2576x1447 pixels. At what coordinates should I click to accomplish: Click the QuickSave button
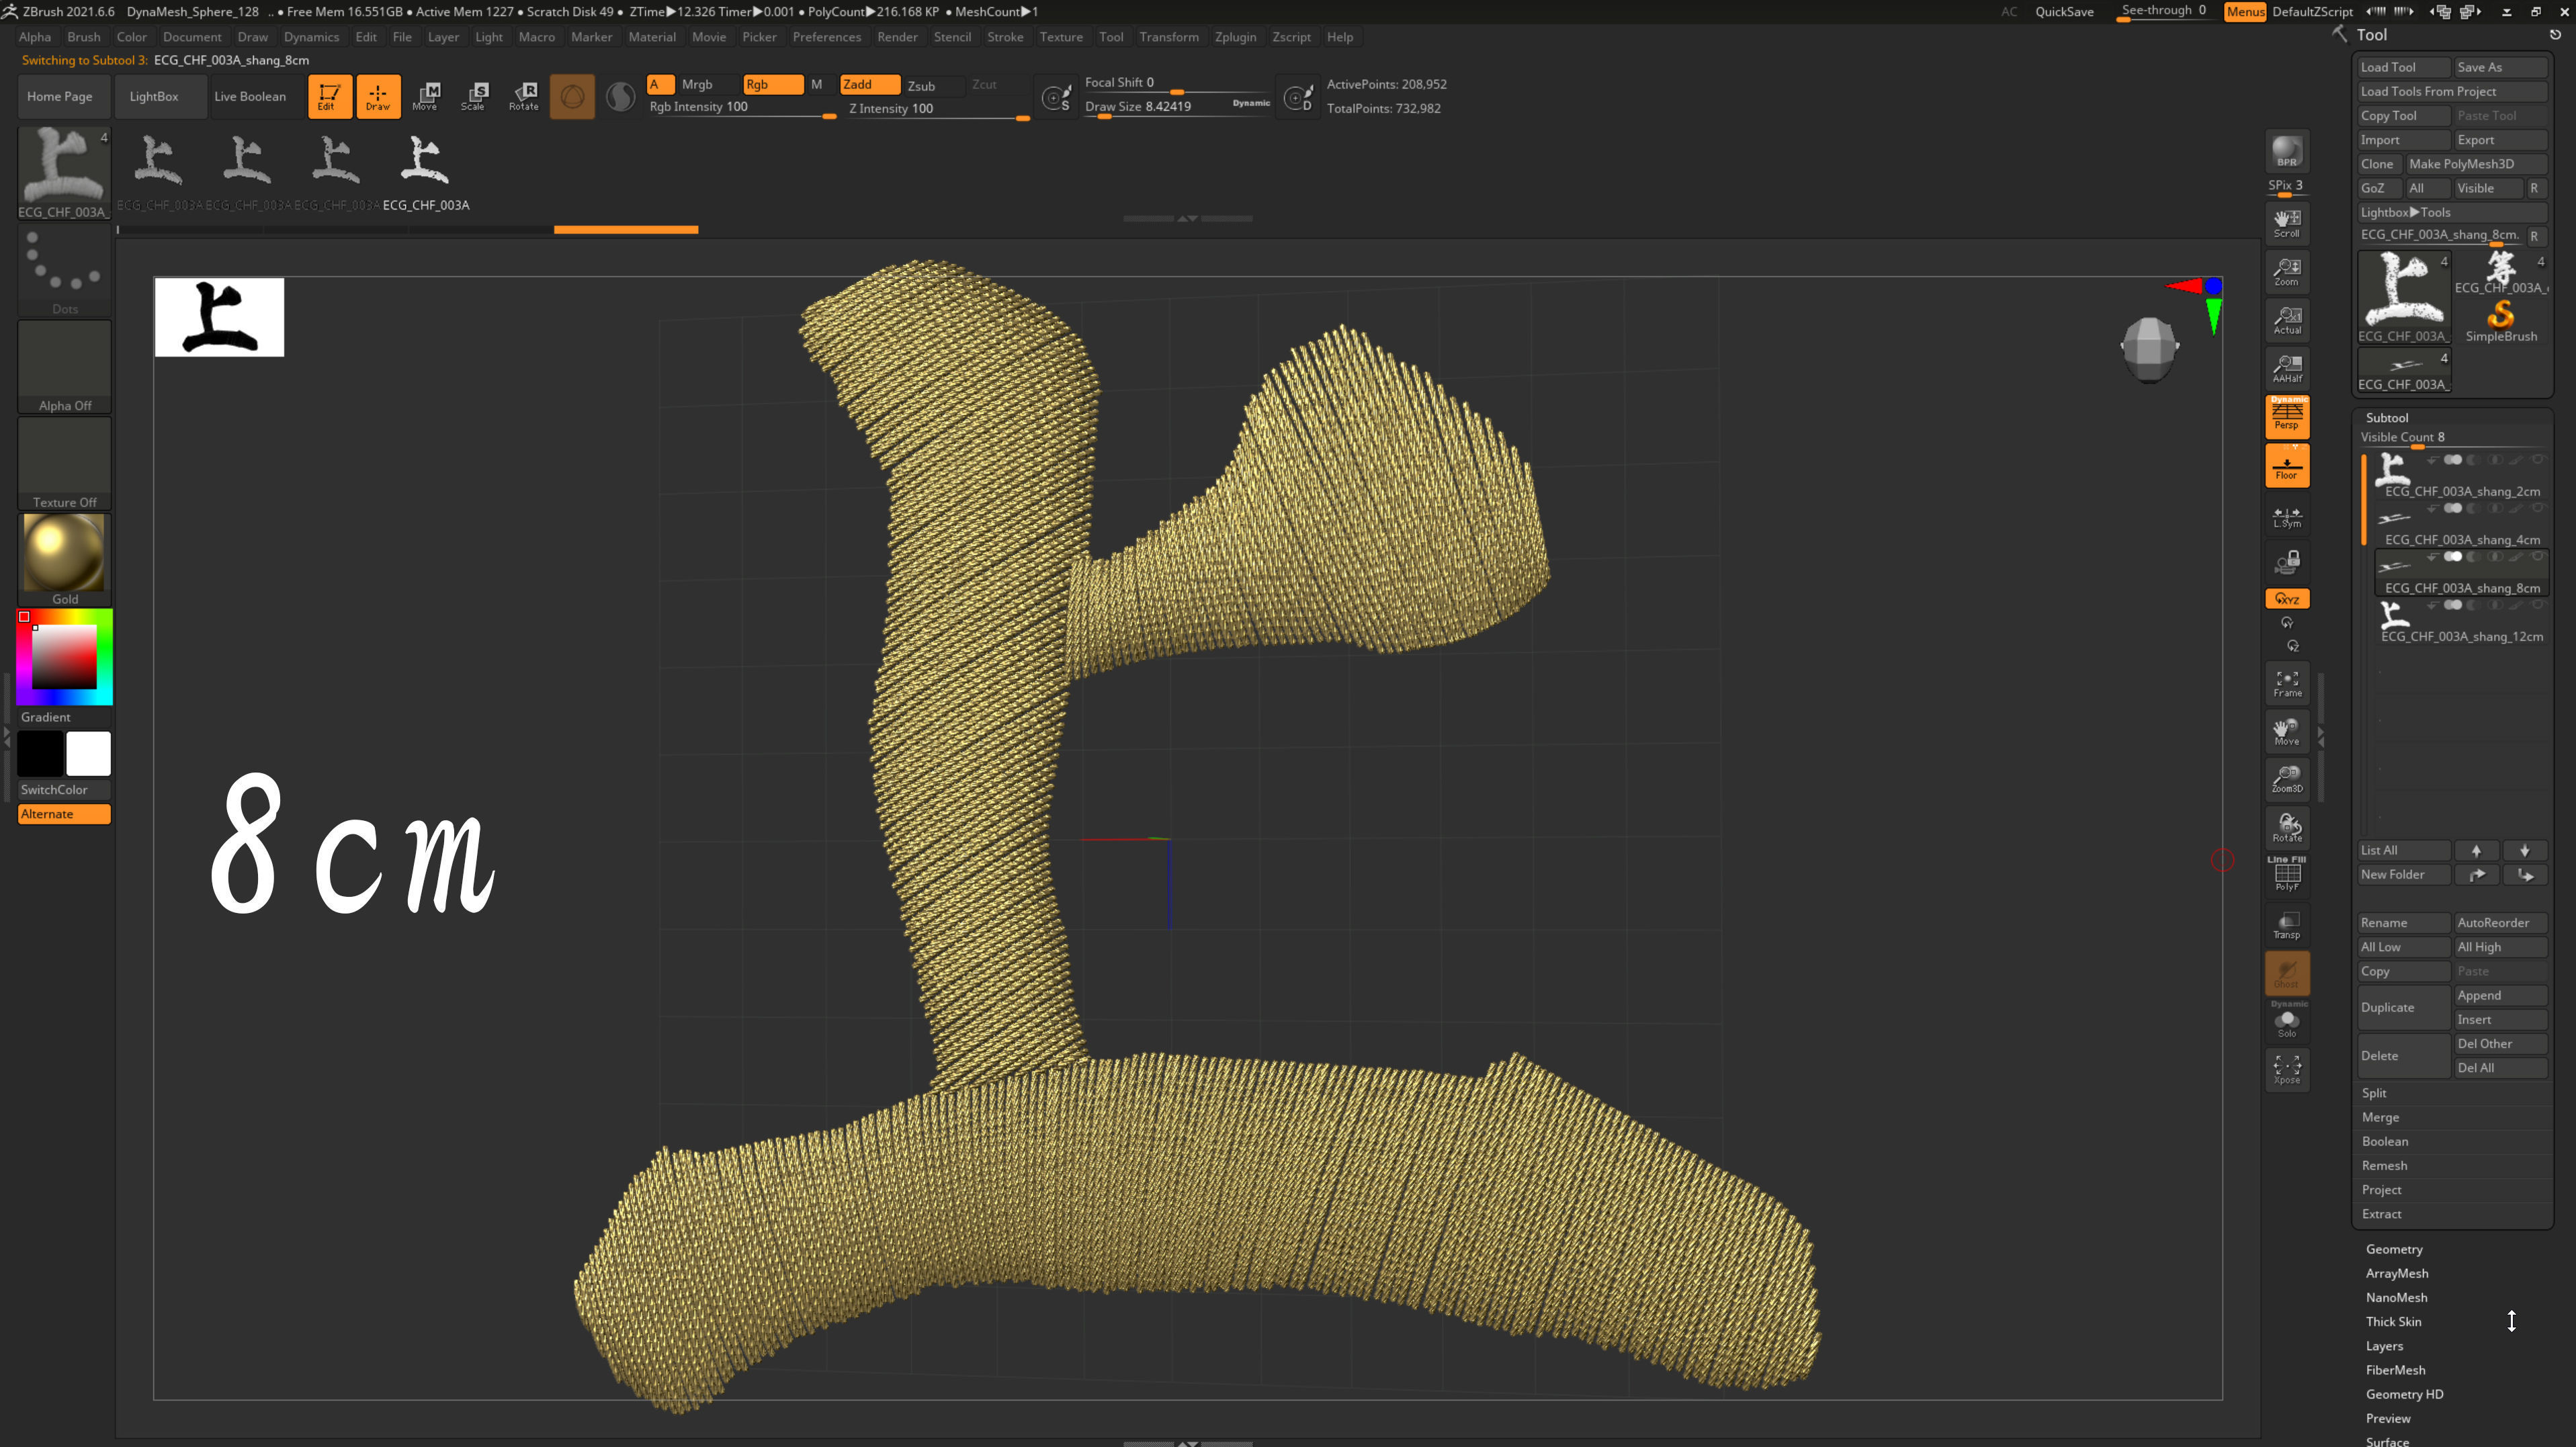point(2064,12)
